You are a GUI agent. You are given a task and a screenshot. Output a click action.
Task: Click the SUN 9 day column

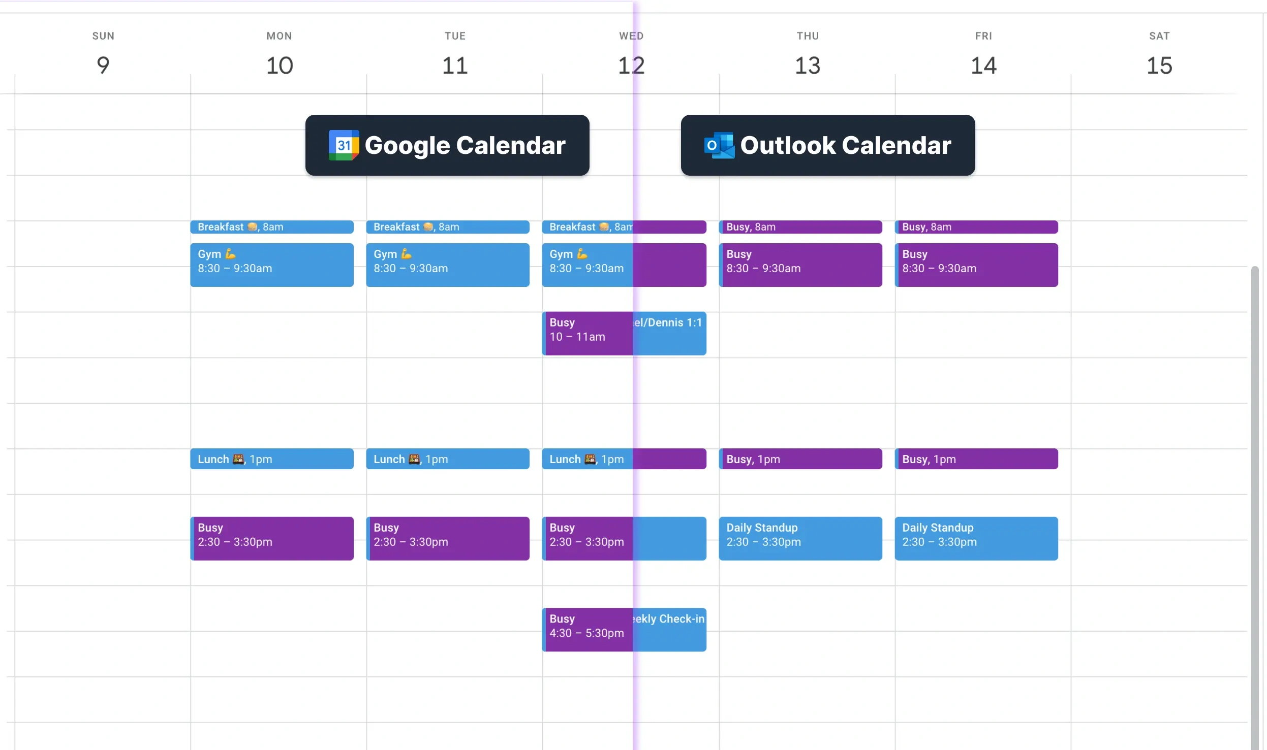[103, 52]
